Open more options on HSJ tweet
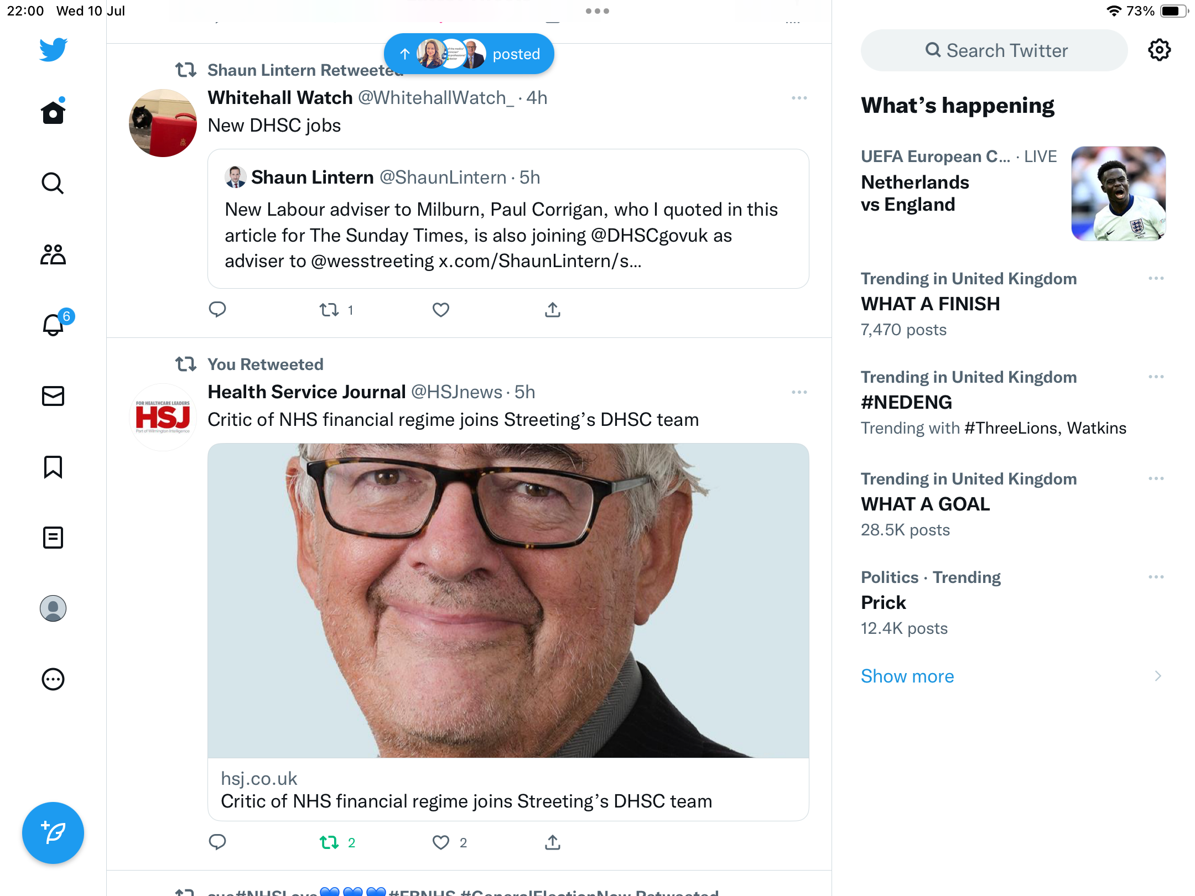 799,392
